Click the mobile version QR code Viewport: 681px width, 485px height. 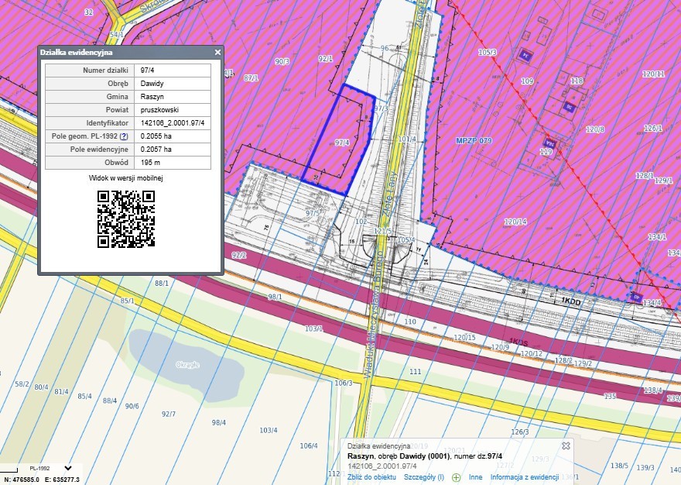coord(126,218)
